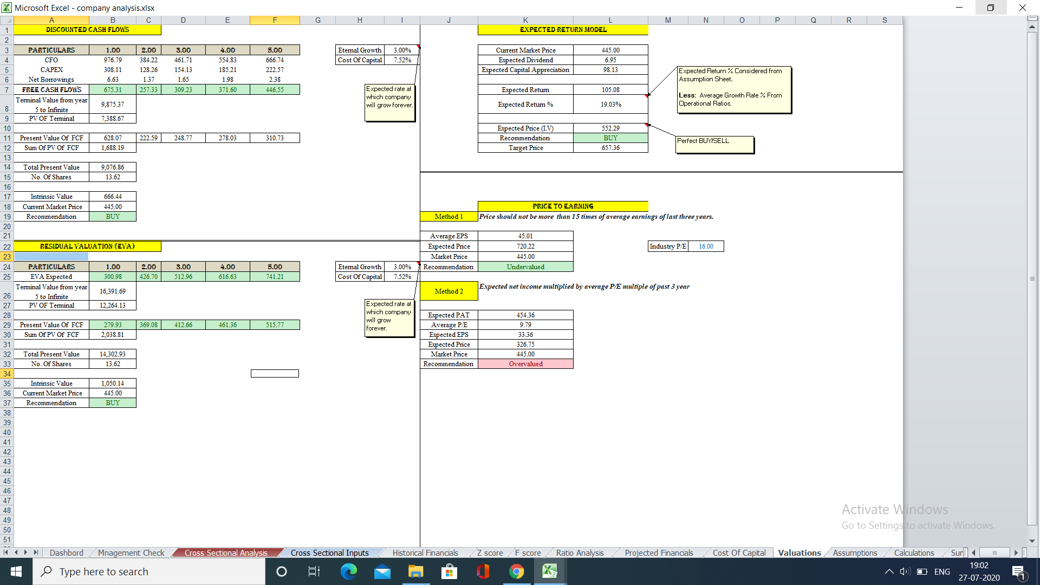Click the search box on taskbar
The width and height of the screenshot is (1040, 585).
pos(149,571)
